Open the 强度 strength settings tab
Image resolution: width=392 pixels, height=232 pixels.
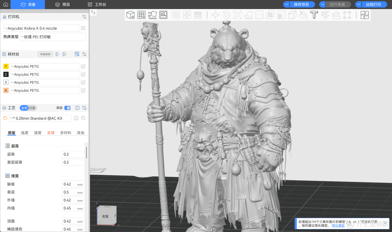click(x=25, y=133)
